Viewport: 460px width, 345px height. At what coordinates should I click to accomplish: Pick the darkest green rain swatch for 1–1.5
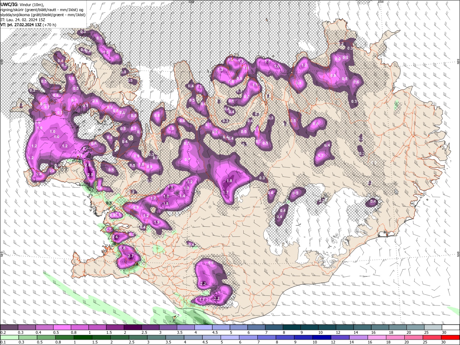pyautogui.click(x=83, y=337)
